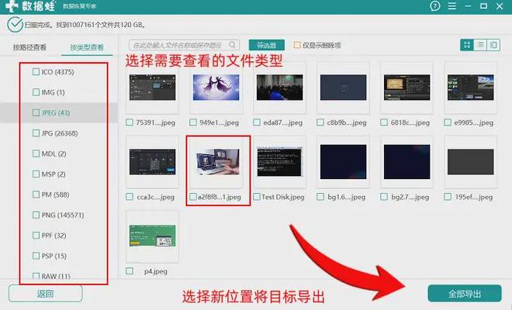This screenshot has width=512, height=310.
Task: Check the box for 949e1....jpeg
Action: (193, 122)
